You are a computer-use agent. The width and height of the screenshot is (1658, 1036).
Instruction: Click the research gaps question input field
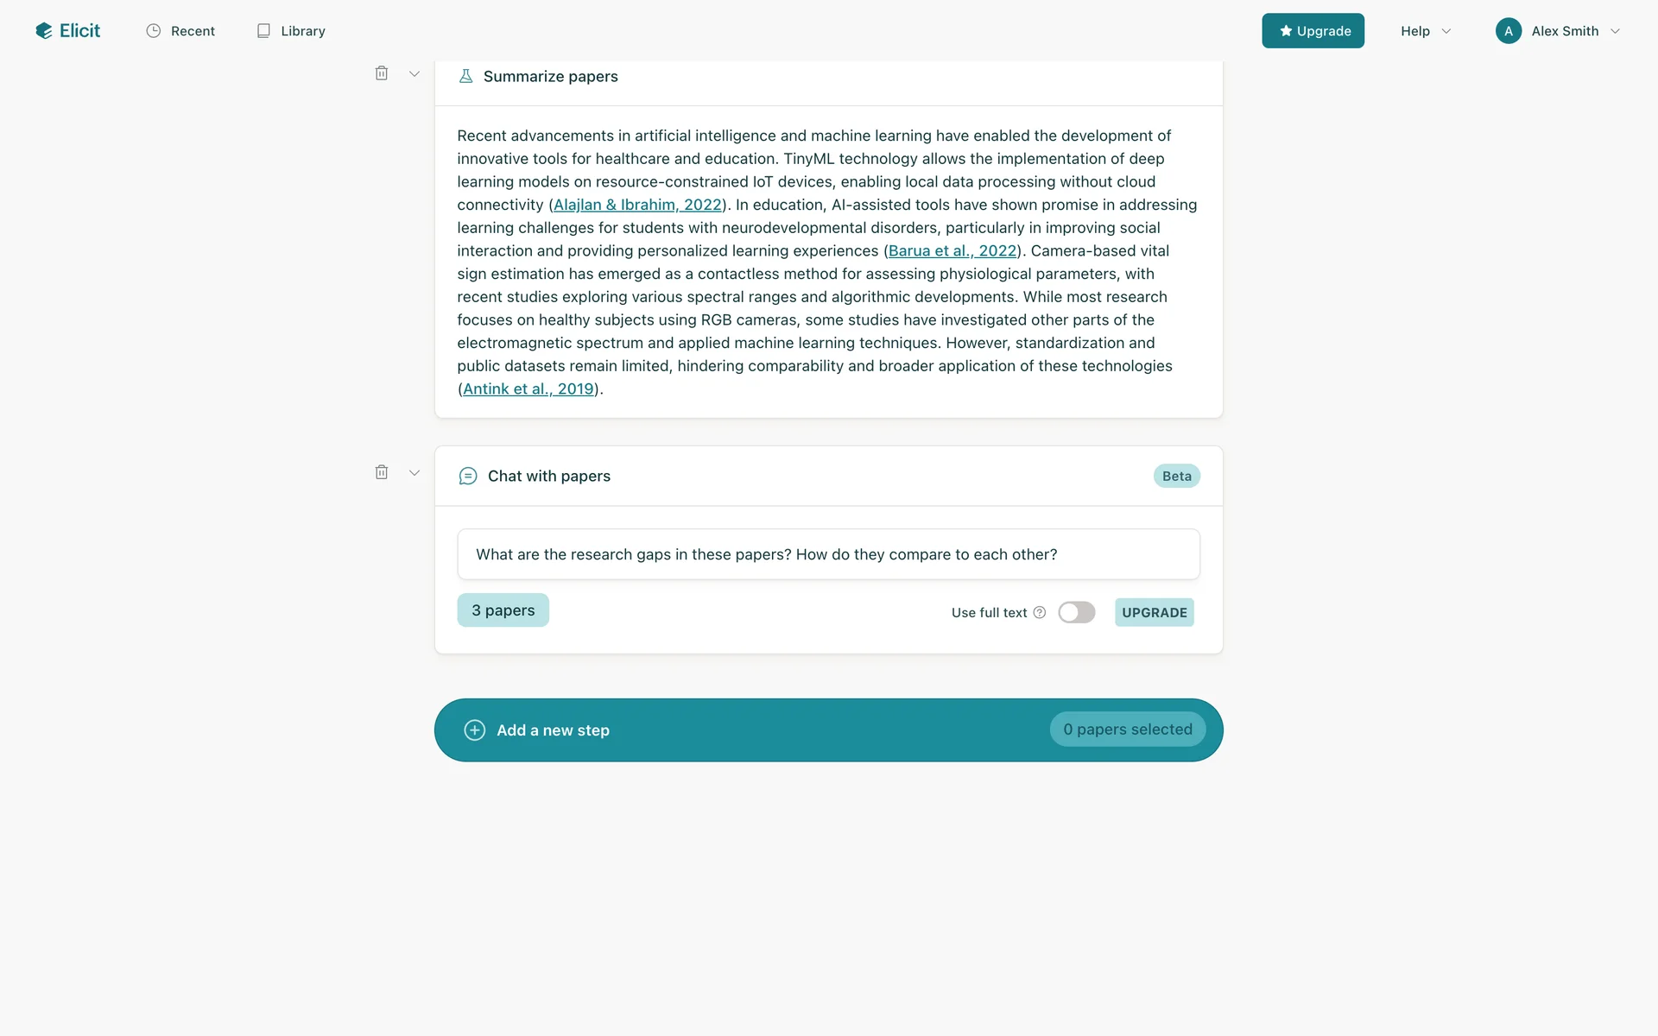(828, 554)
